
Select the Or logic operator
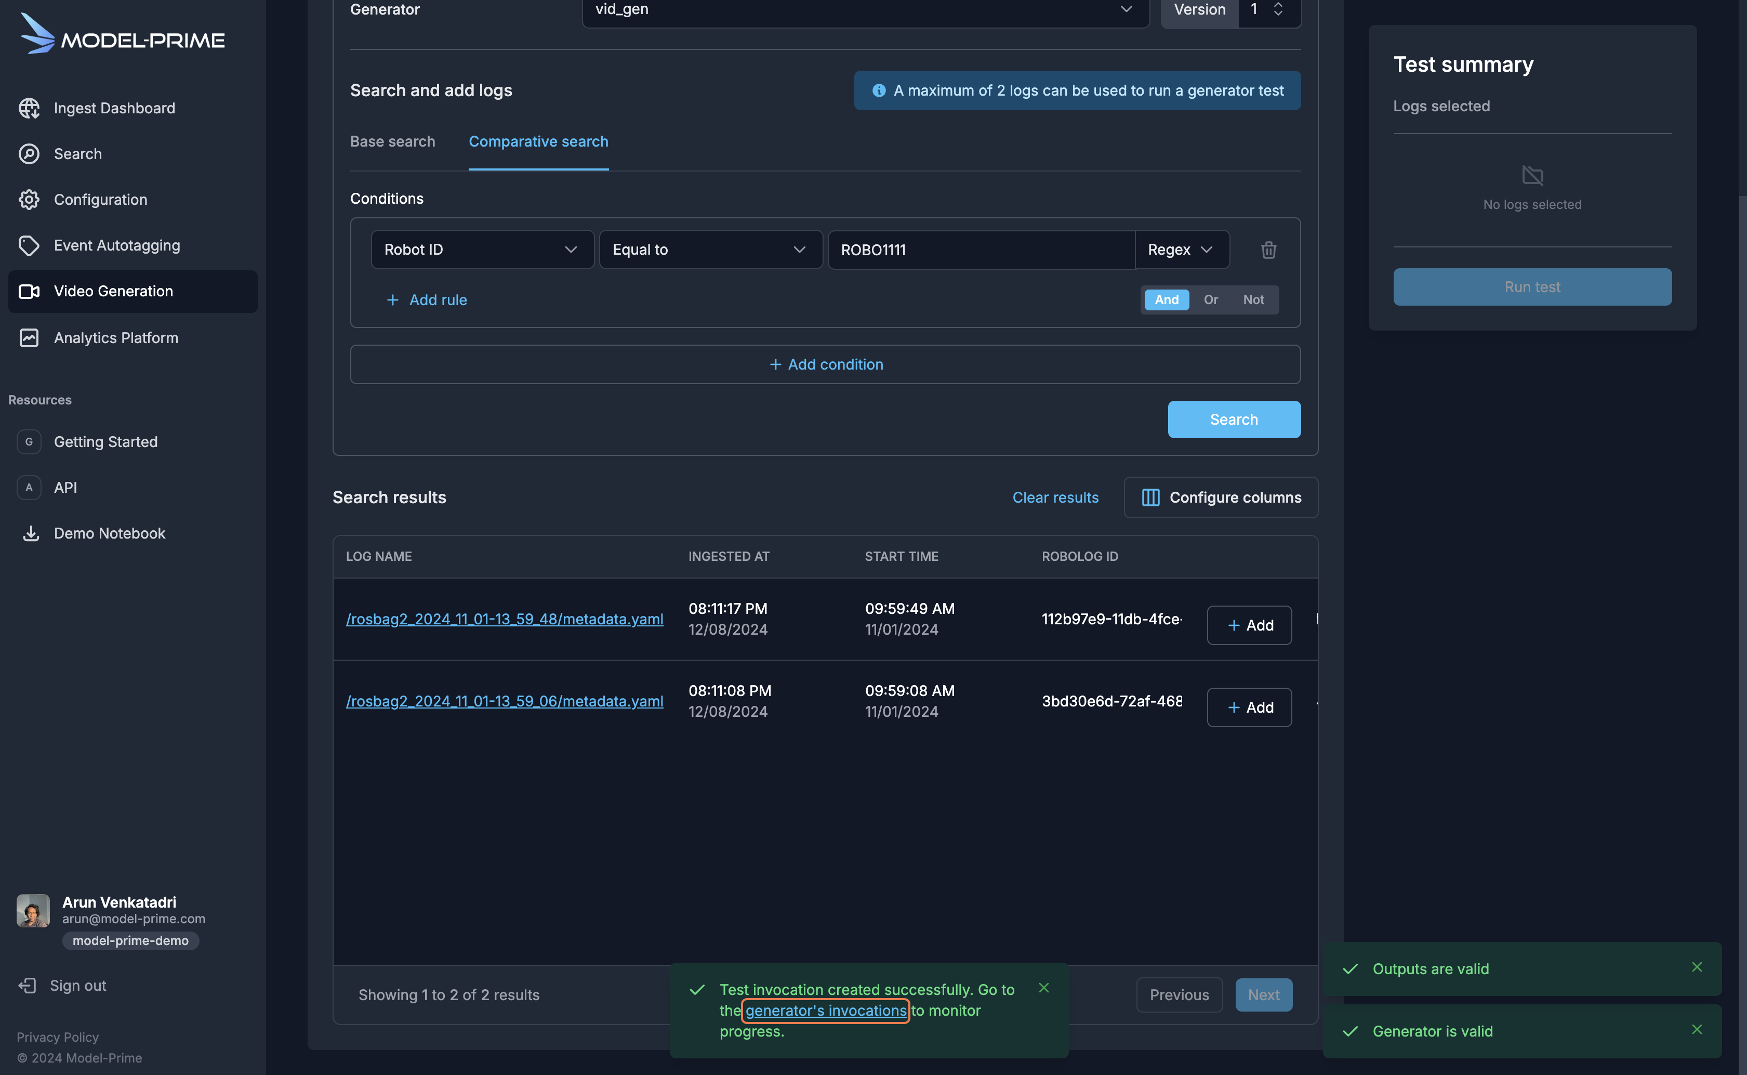1211,300
